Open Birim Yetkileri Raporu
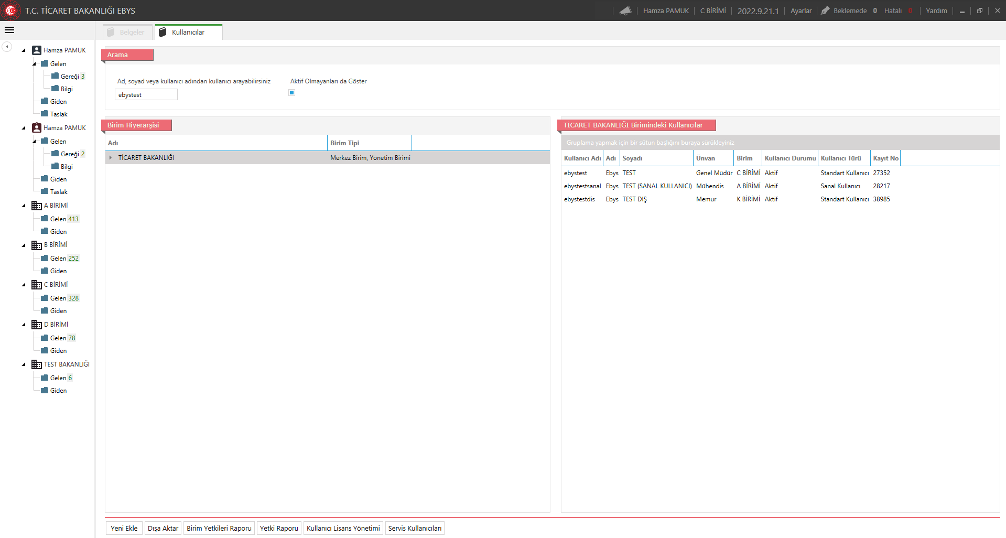 click(219, 528)
